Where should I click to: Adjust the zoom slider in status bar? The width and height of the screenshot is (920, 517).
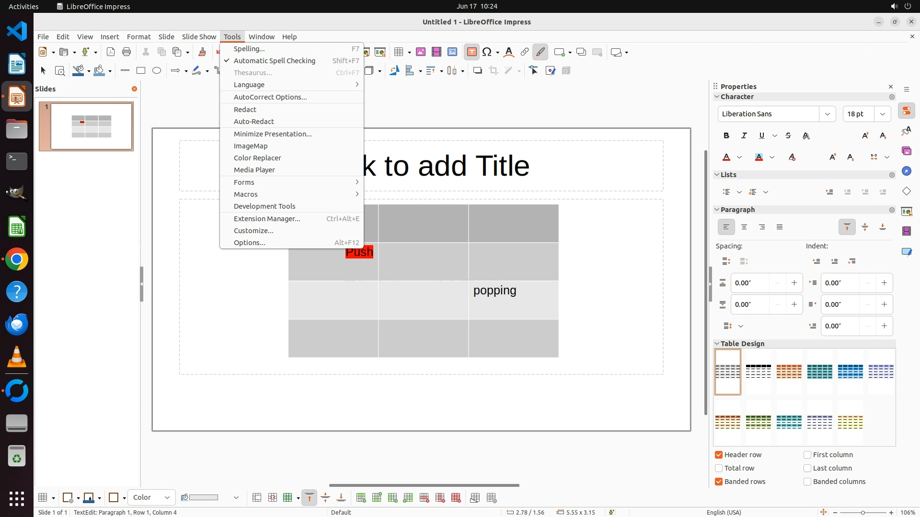coord(862,513)
